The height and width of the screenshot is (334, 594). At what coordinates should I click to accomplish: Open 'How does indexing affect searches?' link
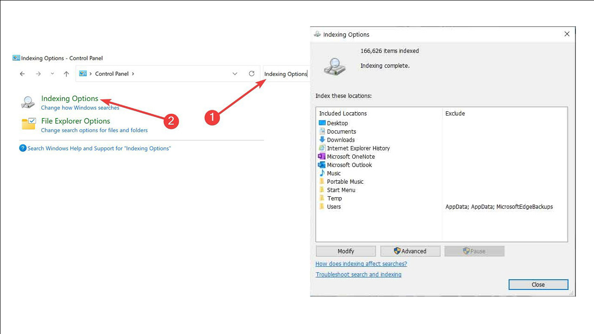tap(361, 264)
